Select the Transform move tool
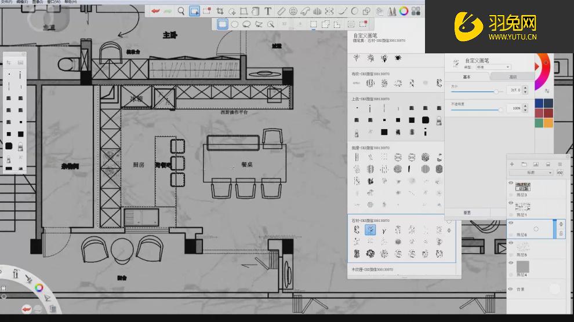574x322 pixels. (x=232, y=12)
